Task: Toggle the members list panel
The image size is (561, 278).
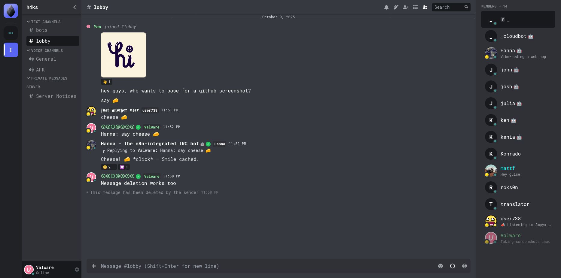Action: pyautogui.click(x=425, y=7)
